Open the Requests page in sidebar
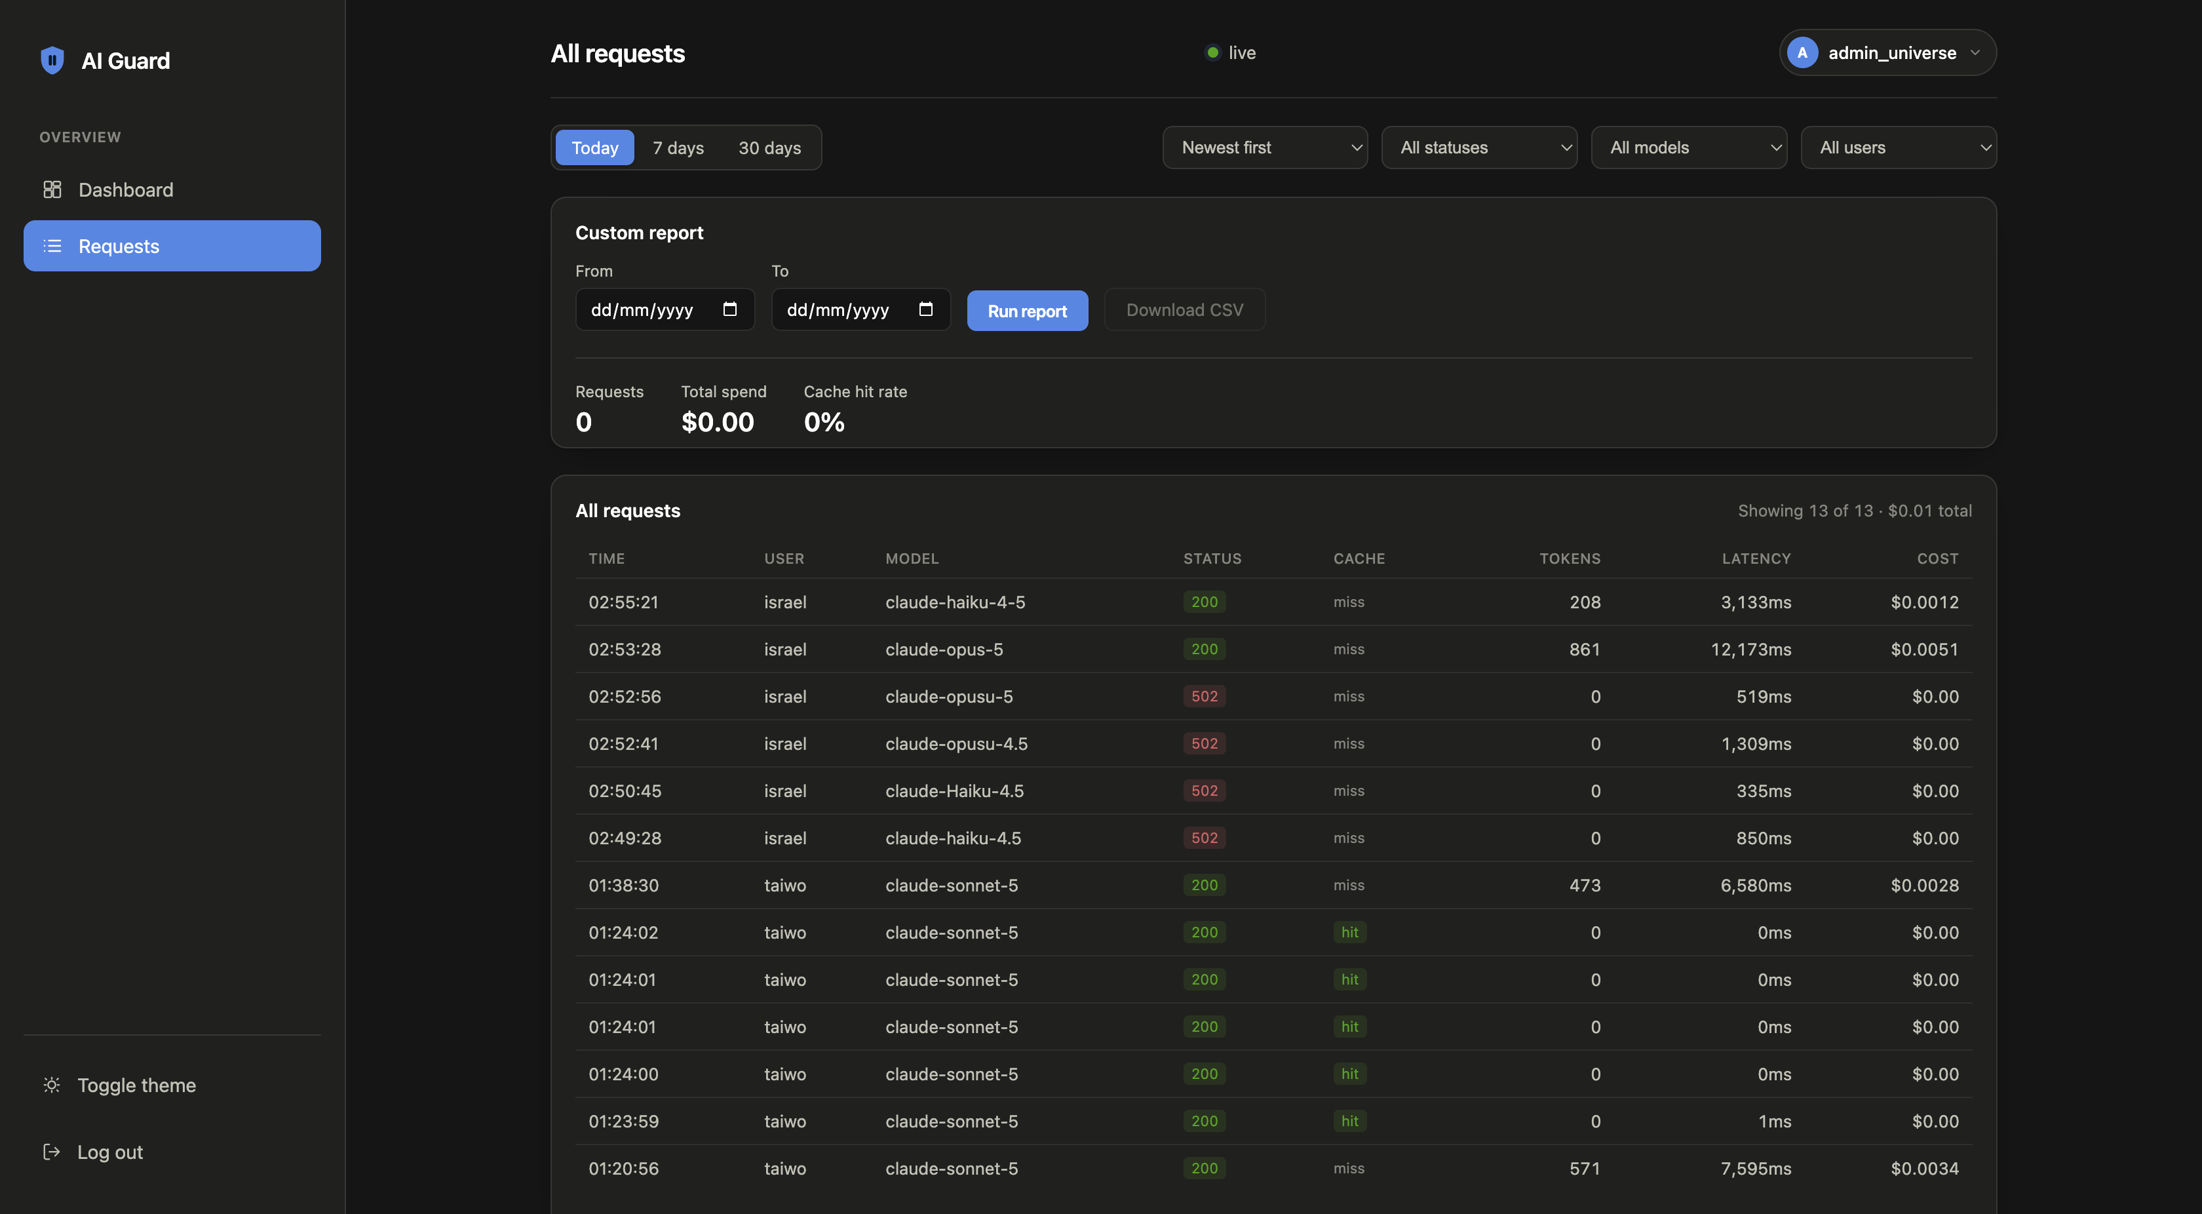The image size is (2202, 1214). click(x=172, y=246)
